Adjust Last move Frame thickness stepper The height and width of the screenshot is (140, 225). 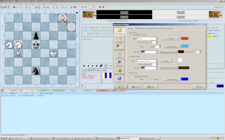(x=157, y=42)
